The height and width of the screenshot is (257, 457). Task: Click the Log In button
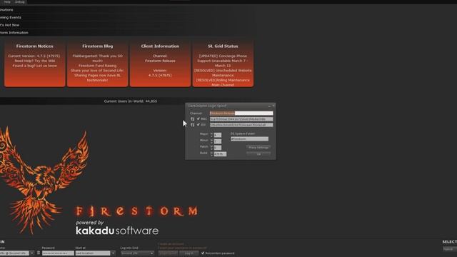click(x=189, y=253)
